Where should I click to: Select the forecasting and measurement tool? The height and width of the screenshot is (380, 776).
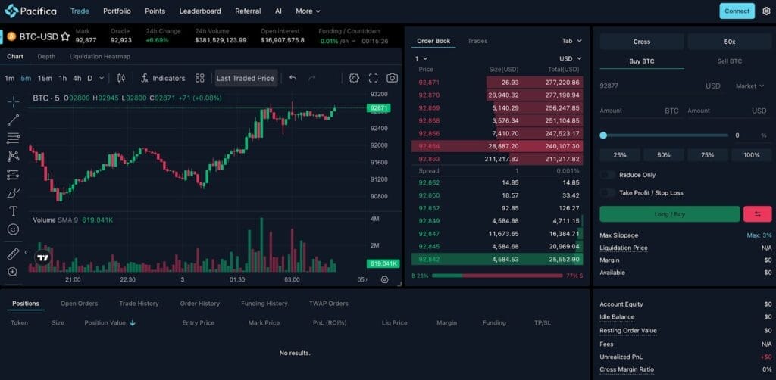[14, 174]
